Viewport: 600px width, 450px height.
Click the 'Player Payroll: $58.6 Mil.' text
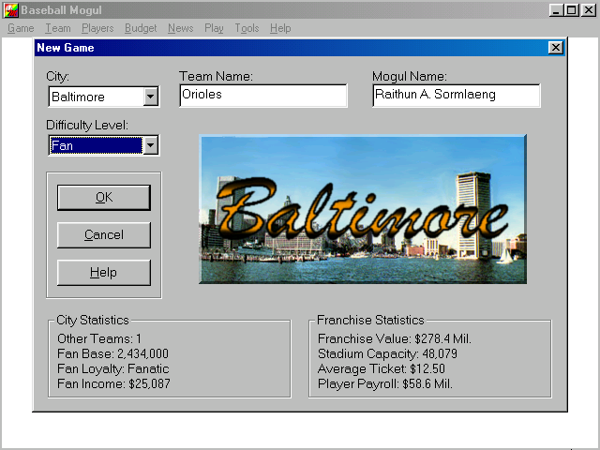385,383
